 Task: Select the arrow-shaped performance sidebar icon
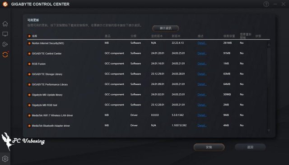pos(5,44)
